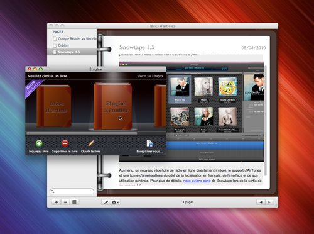Screen dimensions: 314x234
Task: Select the partially visible third book
Action: [x=160, y=106]
